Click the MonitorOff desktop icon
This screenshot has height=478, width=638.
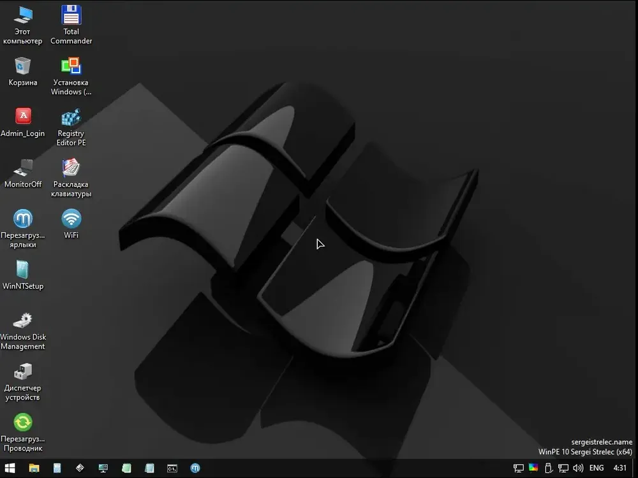point(23,173)
